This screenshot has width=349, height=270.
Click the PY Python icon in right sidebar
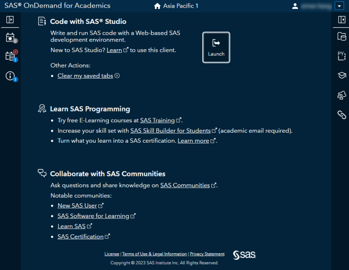click(x=341, y=56)
